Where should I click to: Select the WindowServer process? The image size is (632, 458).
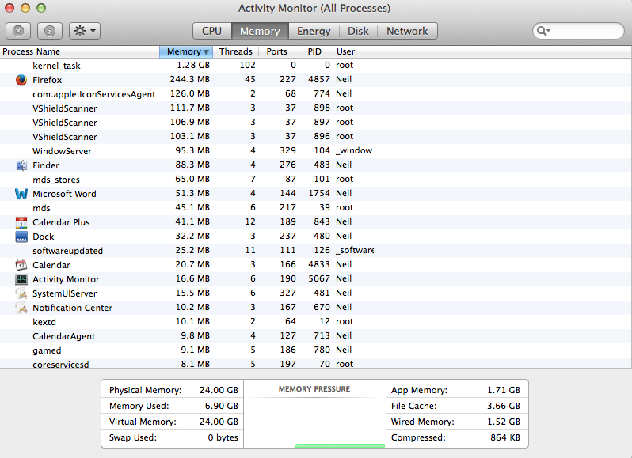click(315, 151)
